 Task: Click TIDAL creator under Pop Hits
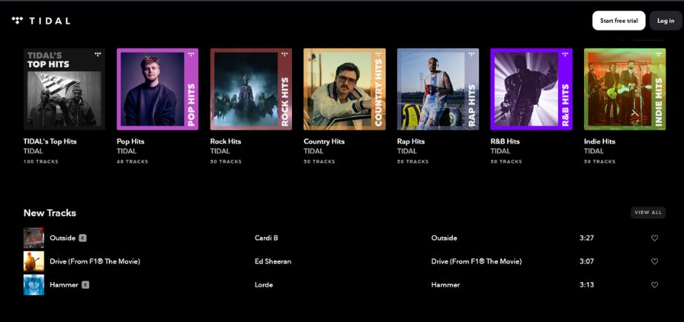[x=127, y=151]
